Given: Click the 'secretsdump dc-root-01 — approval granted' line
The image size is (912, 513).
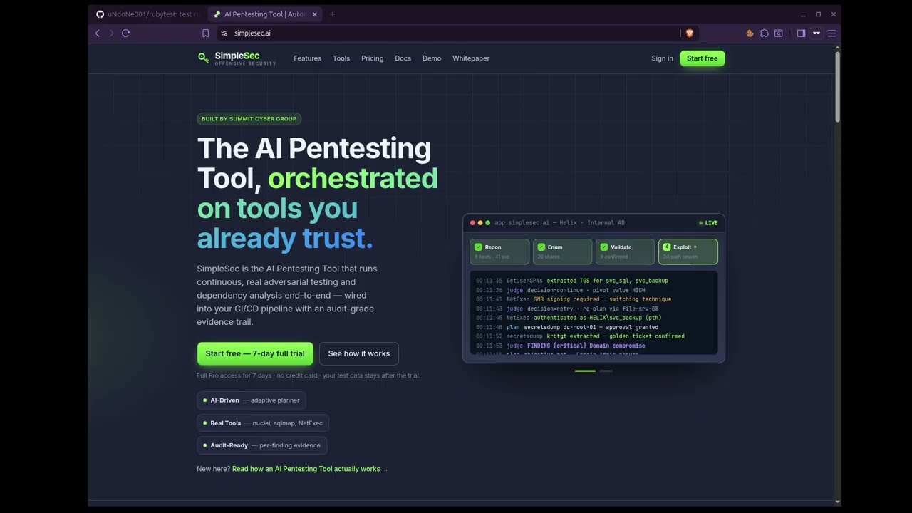Looking at the screenshot, I should (x=567, y=327).
